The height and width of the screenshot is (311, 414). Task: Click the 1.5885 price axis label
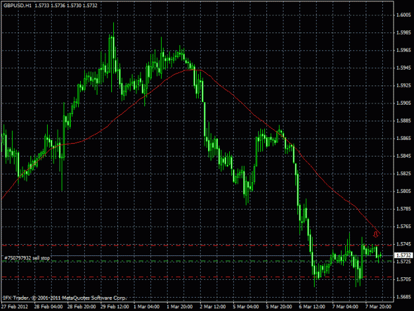pos(403,121)
